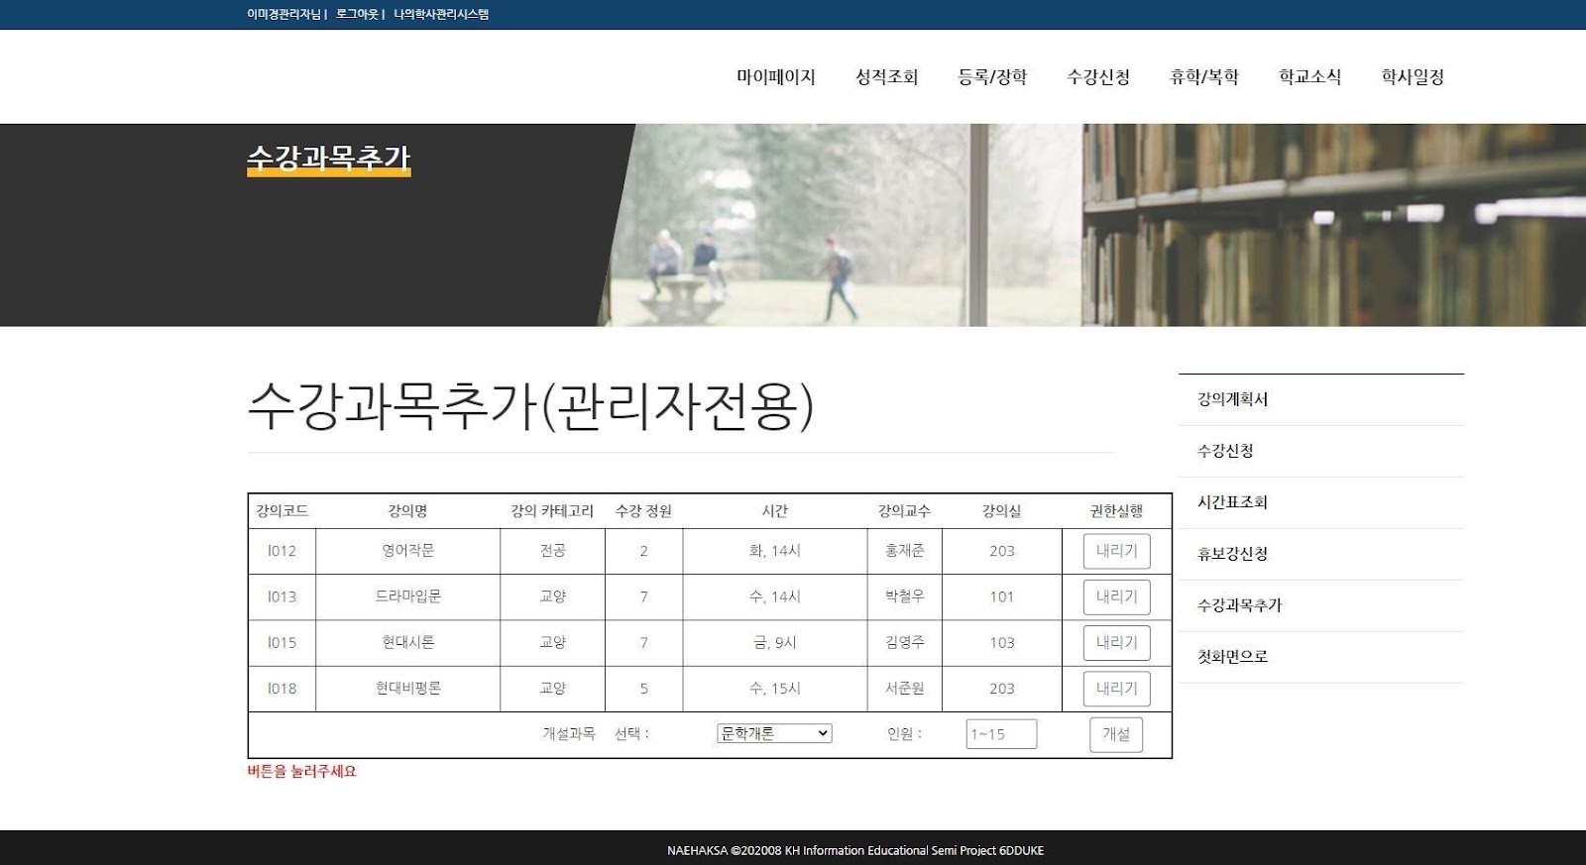This screenshot has width=1586, height=865.
Task: Click professor name 서준원
Action: point(904,689)
